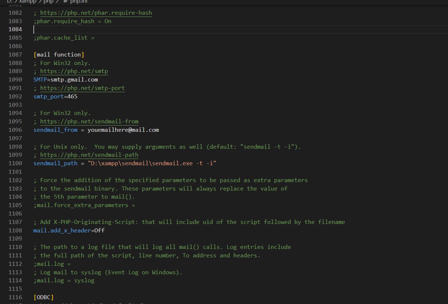
Task: Follow the https://php.net/smtp-port link
Action: (82, 88)
